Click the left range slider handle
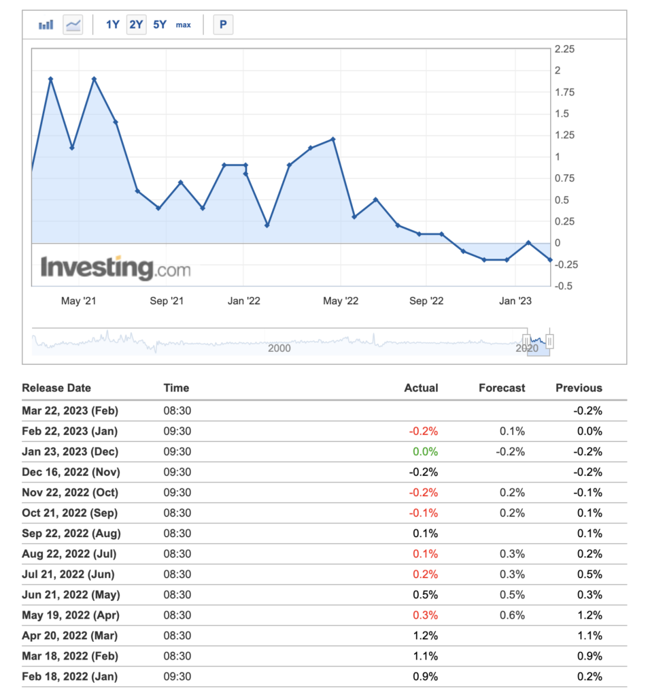 click(526, 341)
